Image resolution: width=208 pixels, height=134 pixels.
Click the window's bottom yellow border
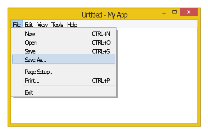[104, 125]
